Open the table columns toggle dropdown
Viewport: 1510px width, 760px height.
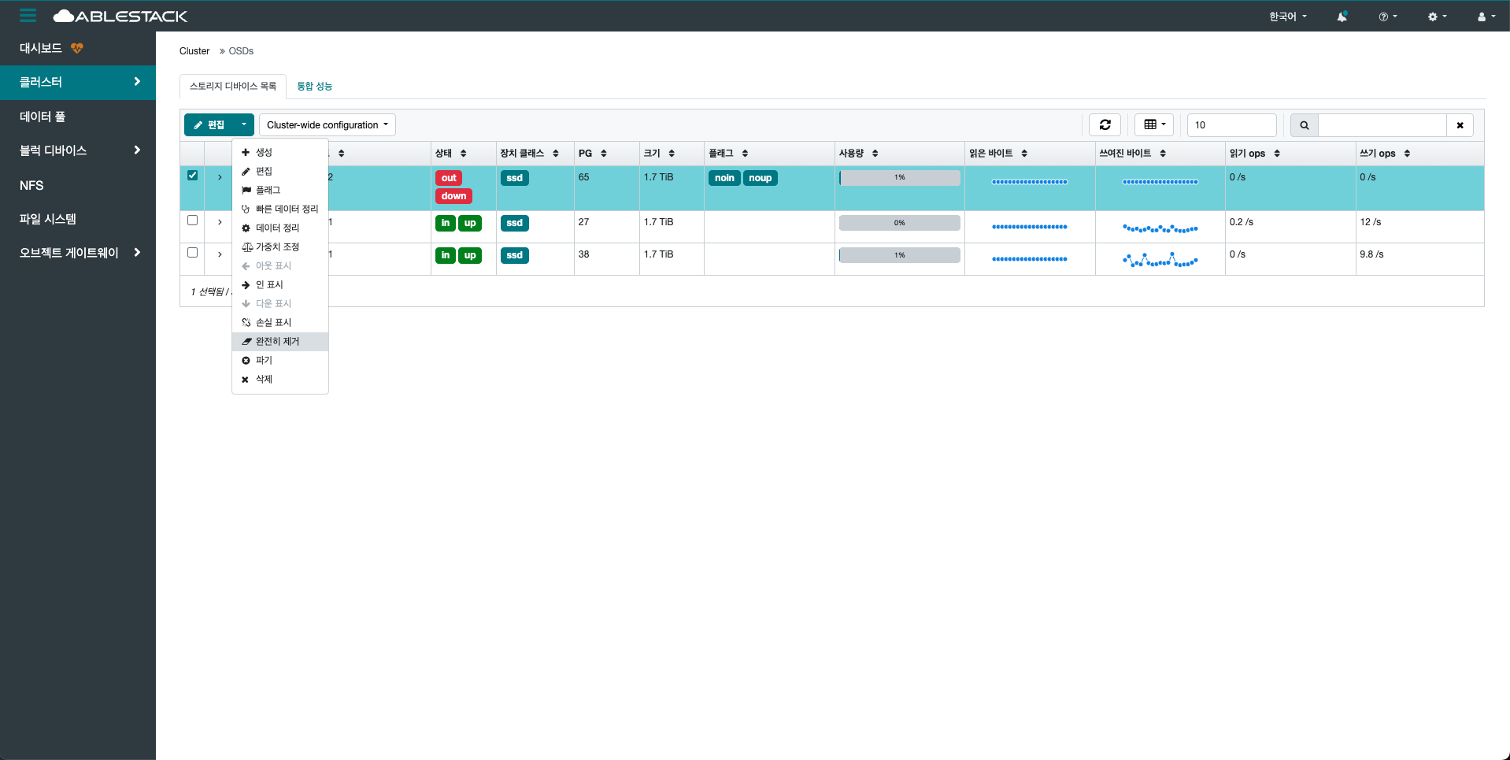click(x=1154, y=124)
